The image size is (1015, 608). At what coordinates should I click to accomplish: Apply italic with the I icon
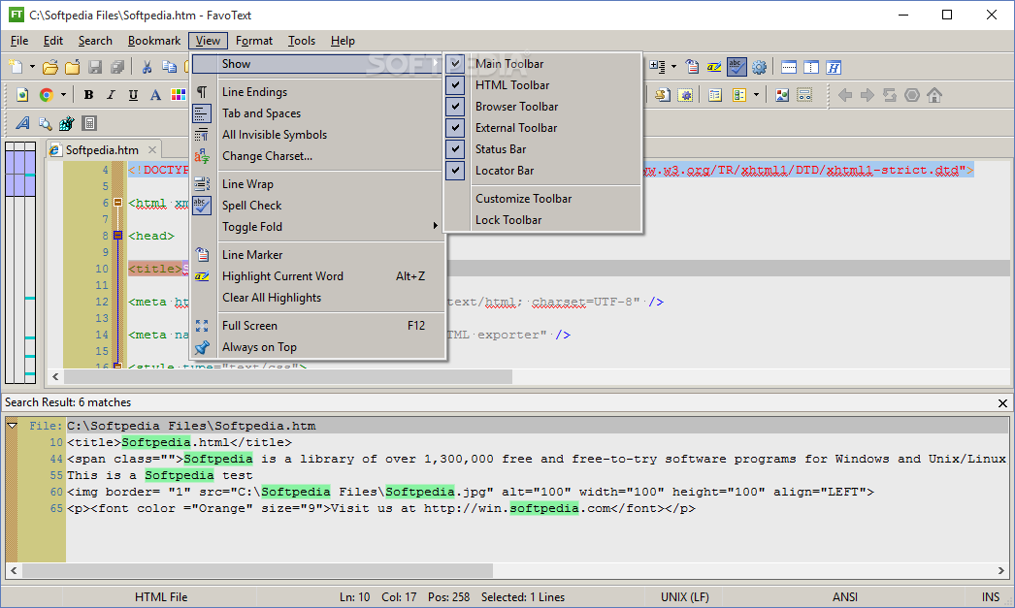(x=111, y=95)
